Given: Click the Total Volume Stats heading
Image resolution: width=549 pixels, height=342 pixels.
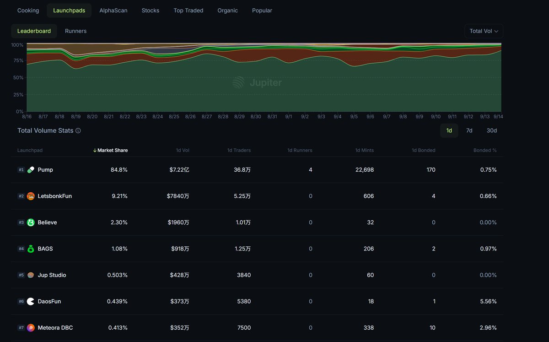Looking at the screenshot, I should pos(45,130).
